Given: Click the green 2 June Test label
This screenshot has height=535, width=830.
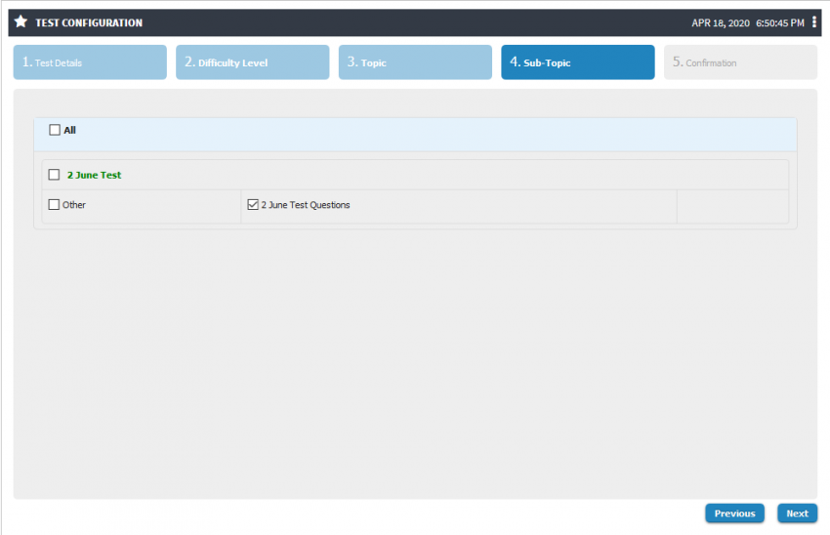Looking at the screenshot, I should point(94,175).
